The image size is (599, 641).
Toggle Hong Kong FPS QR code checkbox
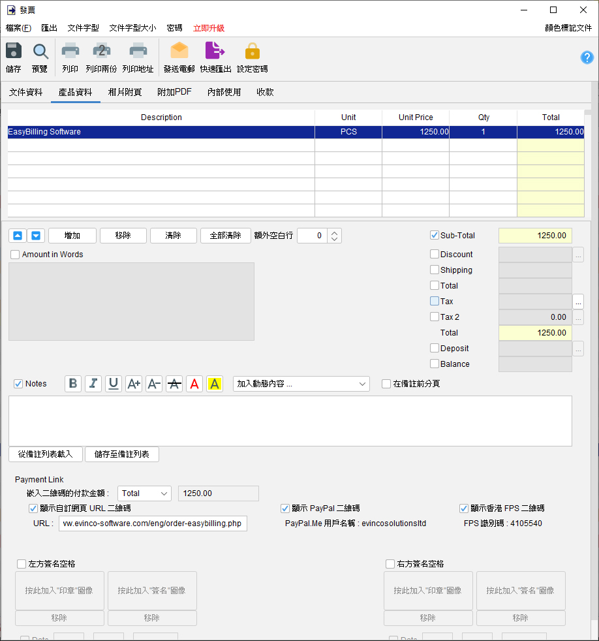(464, 508)
